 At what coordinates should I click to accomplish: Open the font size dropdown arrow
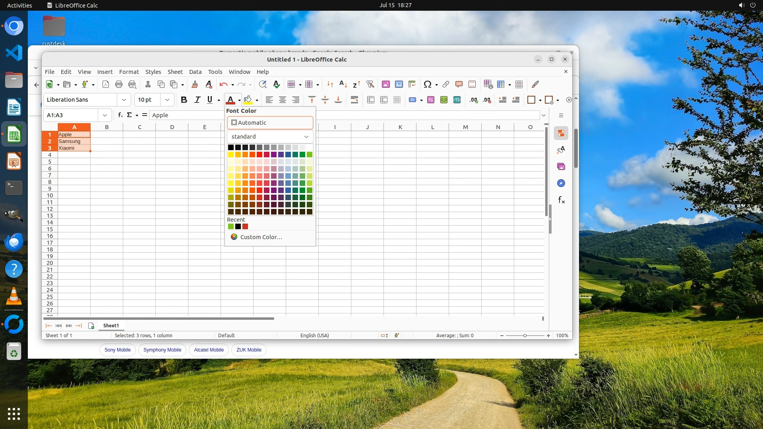click(x=167, y=100)
